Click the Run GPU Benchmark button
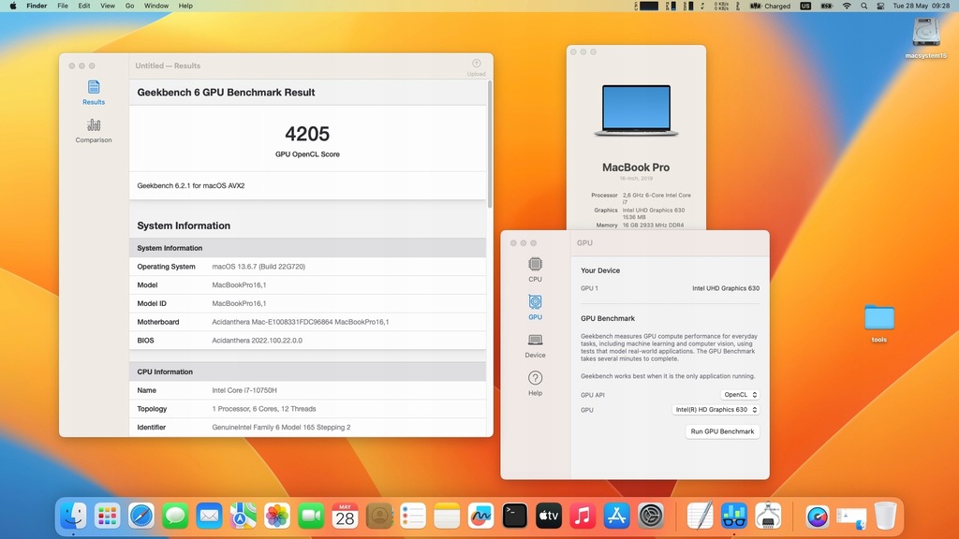The height and width of the screenshot is (539, 959). coord(722,431)
